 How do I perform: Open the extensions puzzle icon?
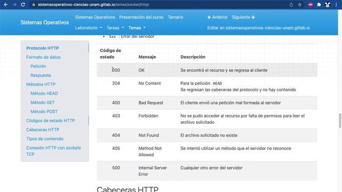[319, 5]
